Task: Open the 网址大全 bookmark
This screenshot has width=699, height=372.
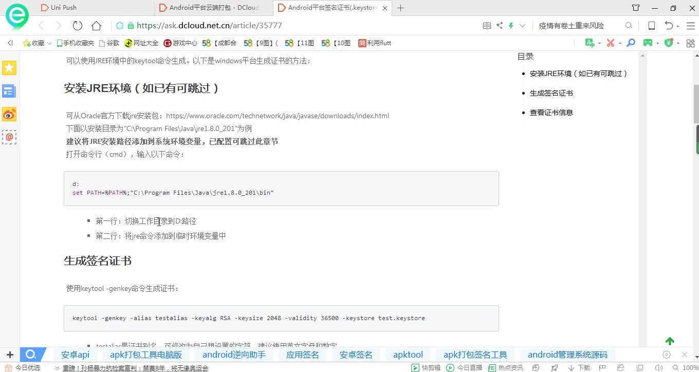Action: tap(142, 43)
